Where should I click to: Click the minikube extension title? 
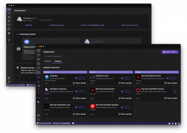54,76
